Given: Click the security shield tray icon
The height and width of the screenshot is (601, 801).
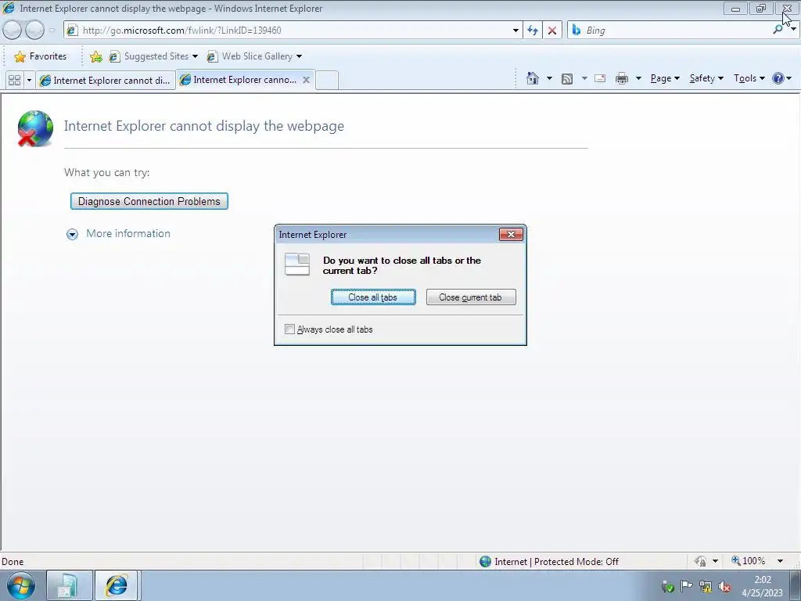Looking at the screenshot, I should click(x=667, y=587).
